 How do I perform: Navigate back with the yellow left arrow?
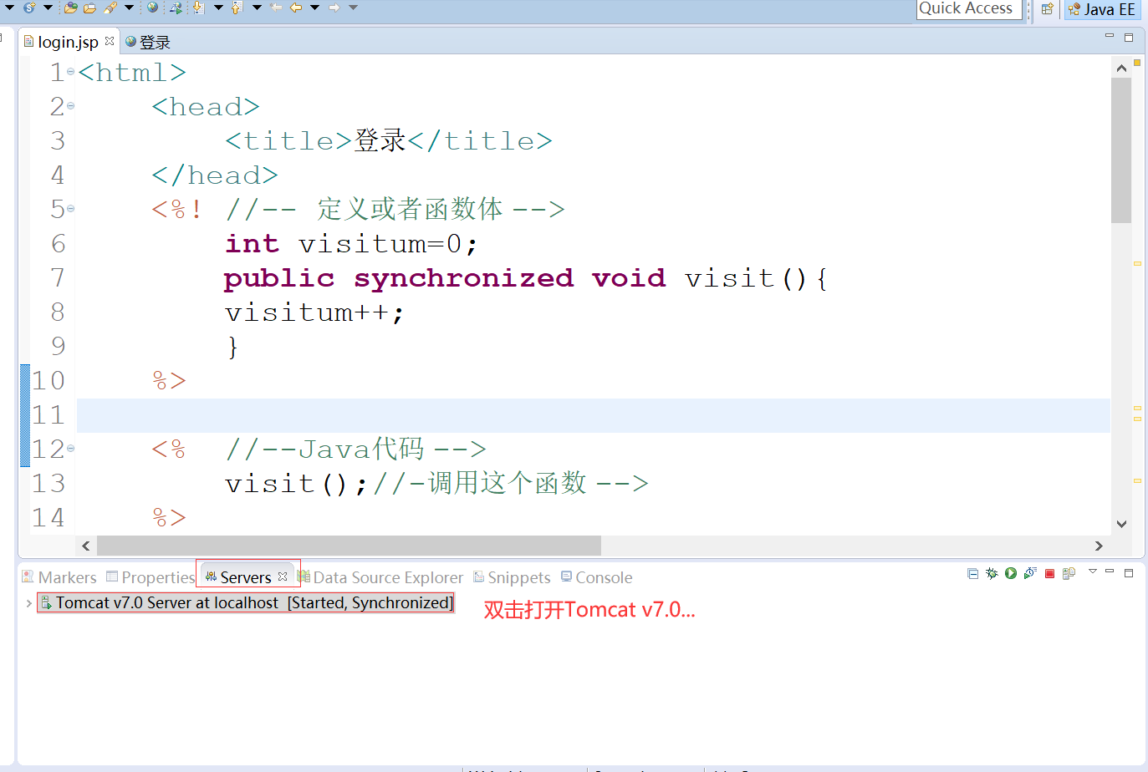pyautogui.click(x=296, y=8)
